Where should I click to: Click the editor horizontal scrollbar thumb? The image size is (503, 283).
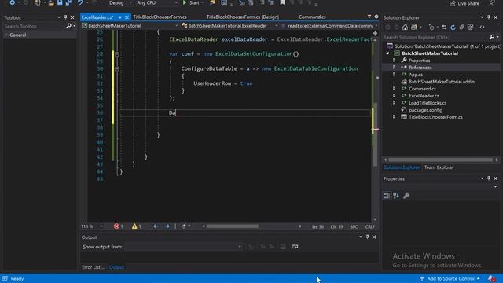[x=233, y=226]
